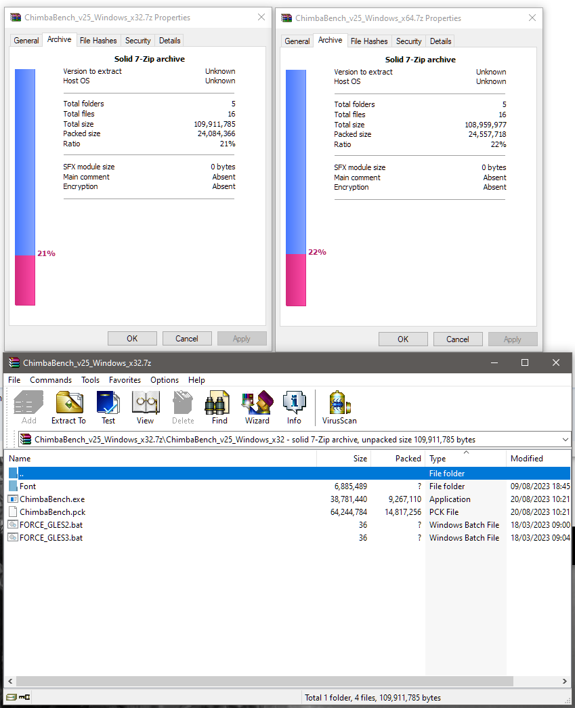Click WinRAR icon in main window title bar
This screenshot has width=575, height=708.
(14, 362)
